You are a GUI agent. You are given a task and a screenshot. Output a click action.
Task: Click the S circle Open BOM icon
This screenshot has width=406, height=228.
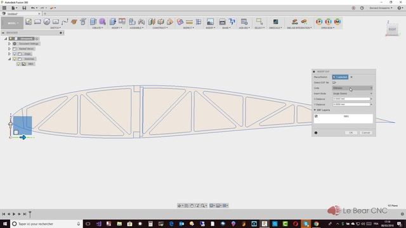point(329,22)
